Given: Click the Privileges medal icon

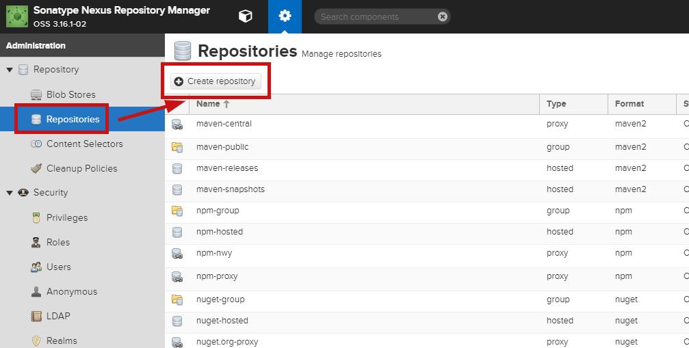Looking at the screenshot, I should (36, 217).
